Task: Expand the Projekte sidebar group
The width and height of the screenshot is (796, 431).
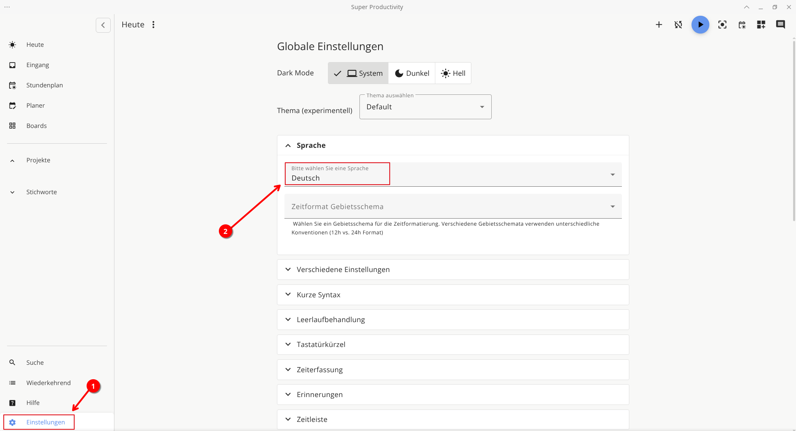Action: point(38,160)
